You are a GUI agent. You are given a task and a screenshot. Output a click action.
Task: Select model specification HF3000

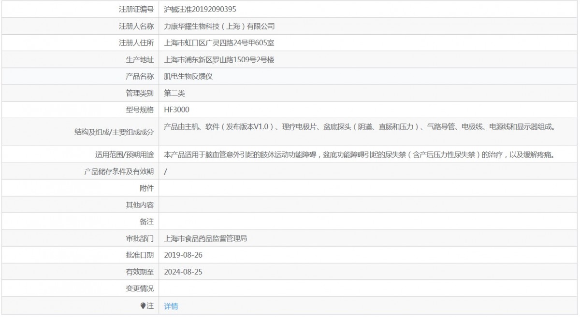[177, 110]
